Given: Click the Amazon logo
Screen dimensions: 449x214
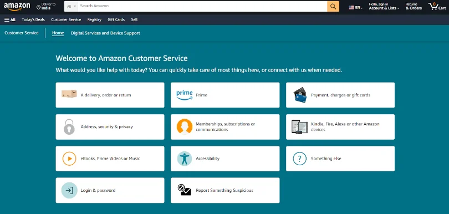Looking at the screenshot, I should tap(17, 7).
